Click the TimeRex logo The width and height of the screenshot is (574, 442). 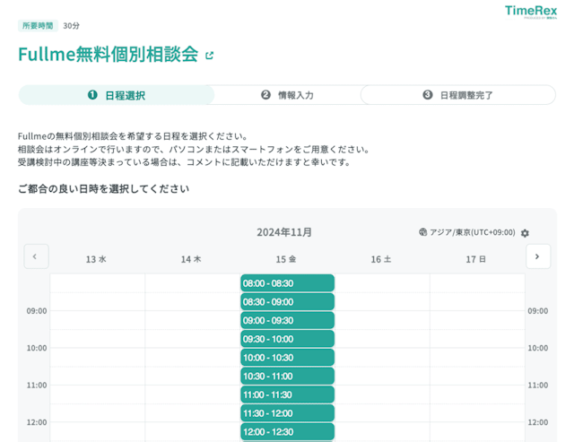[531, 12]
